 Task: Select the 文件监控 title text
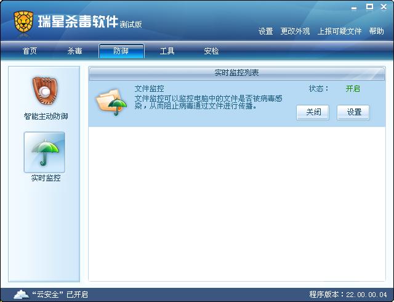coord(149,89)
